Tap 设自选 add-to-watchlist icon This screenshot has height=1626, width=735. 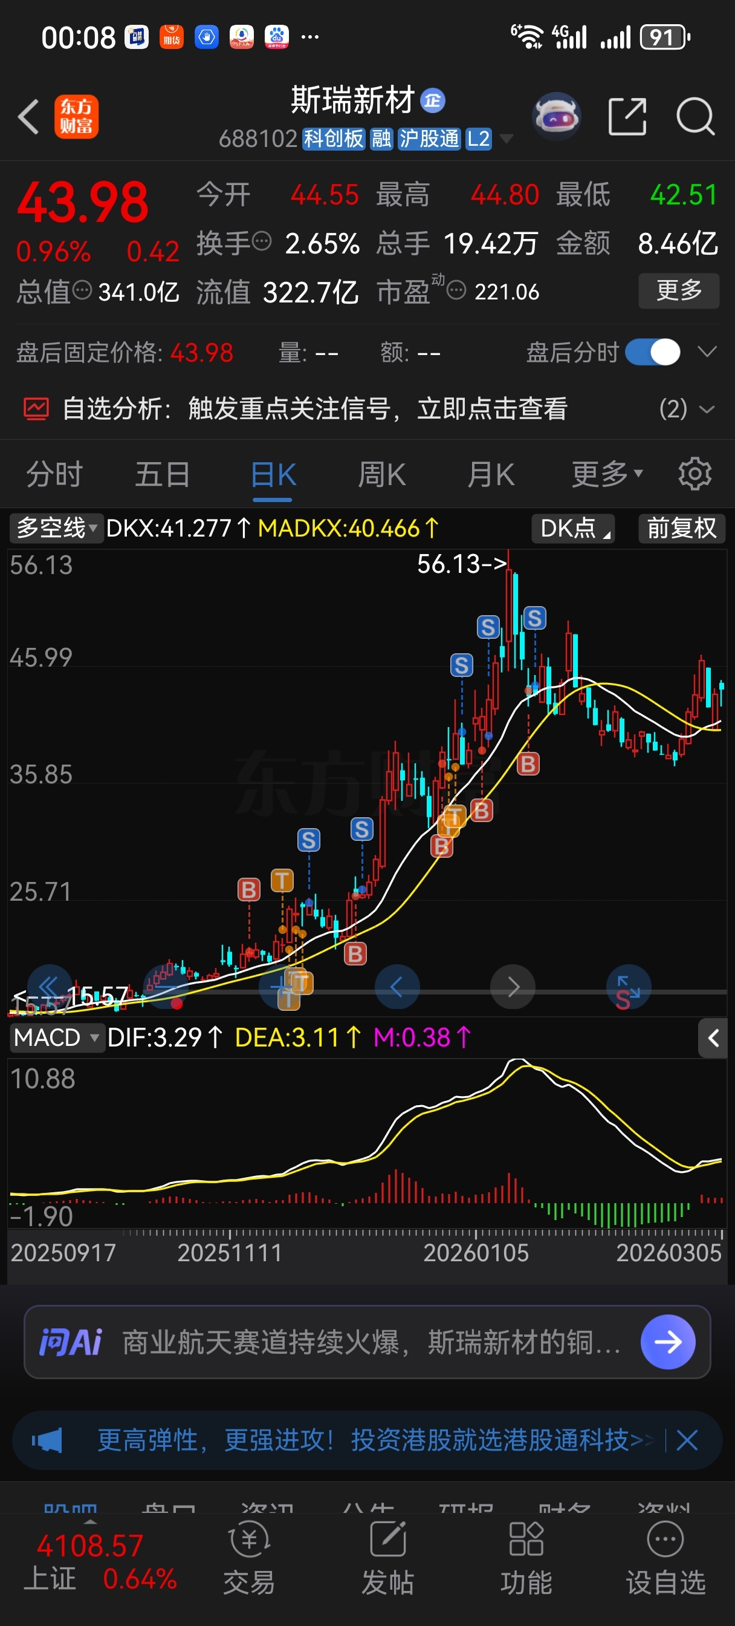pyautogui.click(x=665, y=1540)
